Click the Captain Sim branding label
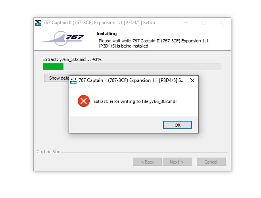 [48, 152]
